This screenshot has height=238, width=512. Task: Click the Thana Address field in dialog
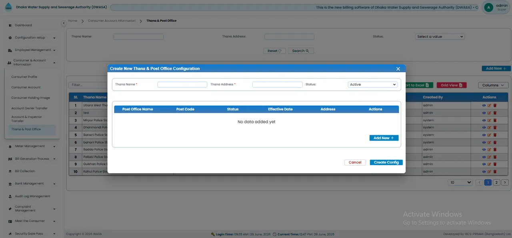coord(278,85)
